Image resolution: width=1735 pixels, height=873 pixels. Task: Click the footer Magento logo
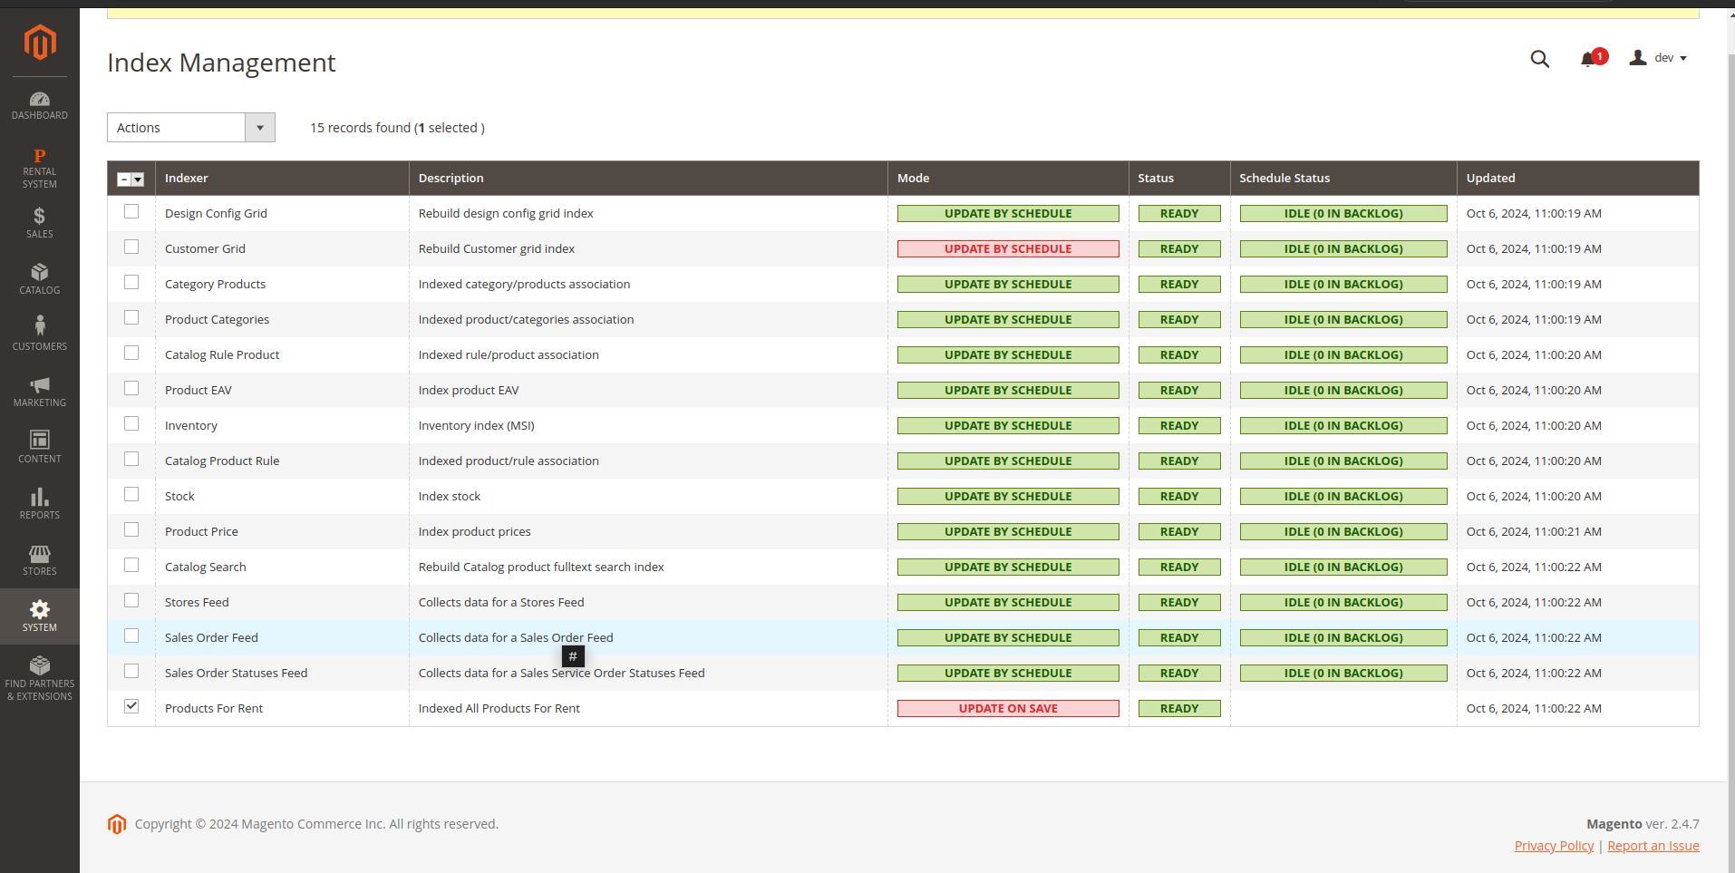pyautogui.click(x=117, y=824)
